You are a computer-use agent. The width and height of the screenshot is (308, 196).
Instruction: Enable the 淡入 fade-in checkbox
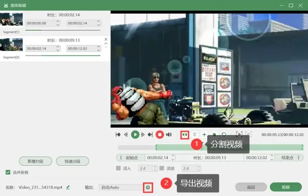pyautogui.click(x=118, y=168)
